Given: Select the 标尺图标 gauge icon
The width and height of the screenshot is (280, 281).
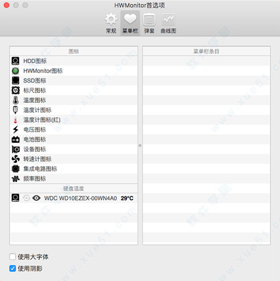Looking at the screenshot, I should coord(15,90).
